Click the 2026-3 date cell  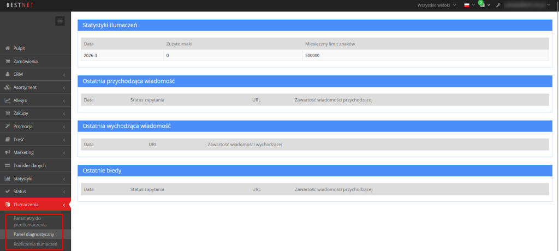122,56
